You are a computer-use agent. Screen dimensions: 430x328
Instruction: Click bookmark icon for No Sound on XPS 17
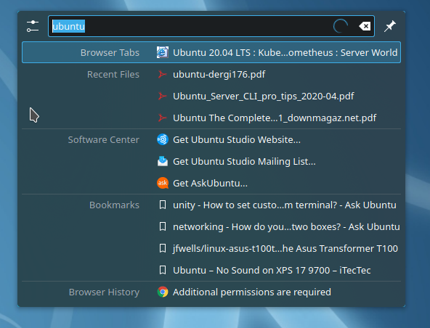(x=163, y=270)
